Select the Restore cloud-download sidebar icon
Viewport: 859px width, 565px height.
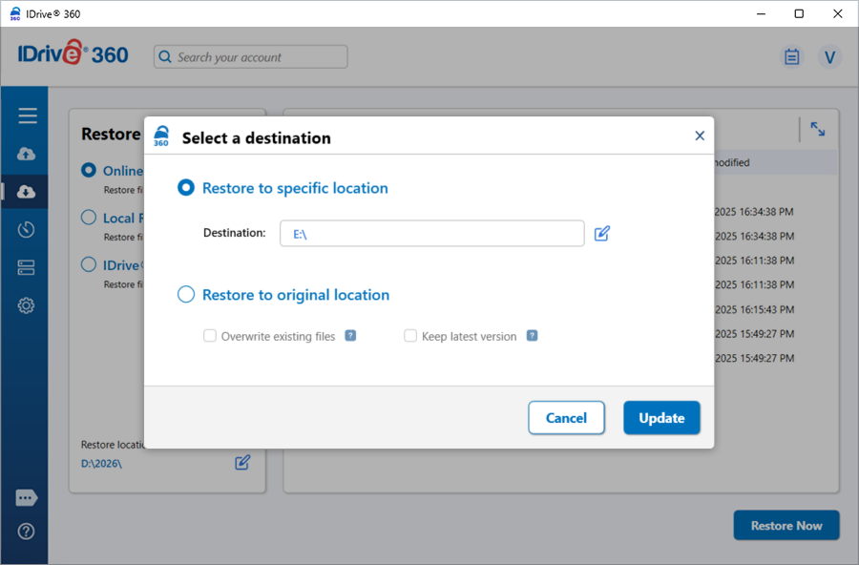(x=27, y=192)
